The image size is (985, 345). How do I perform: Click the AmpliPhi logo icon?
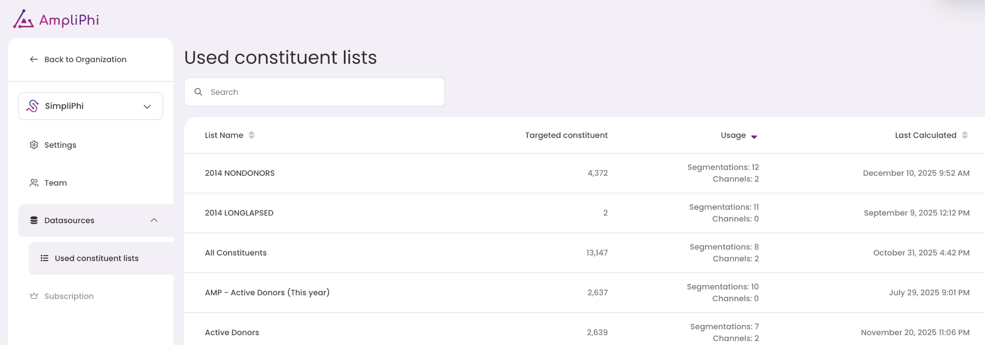tap(23, 20)
